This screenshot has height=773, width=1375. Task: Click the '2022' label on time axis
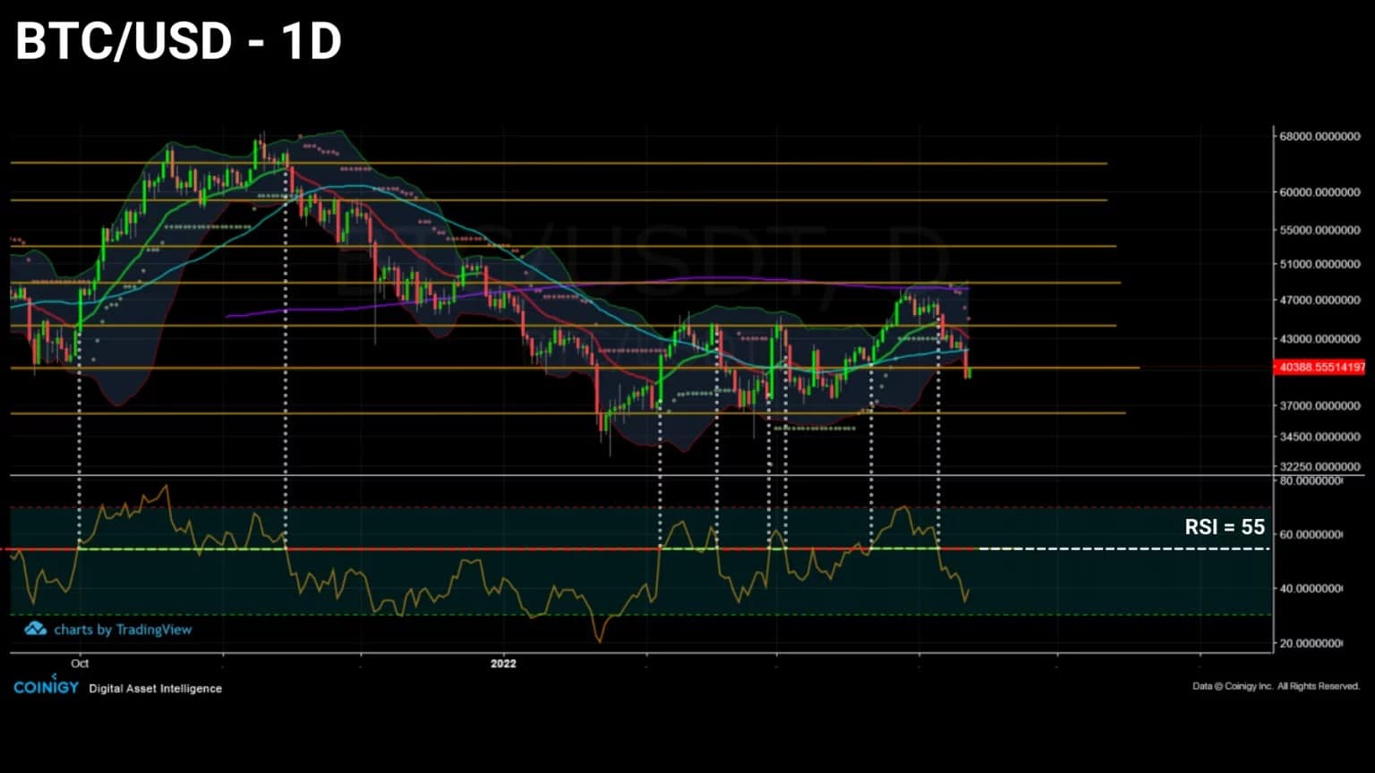pyautogui.click(x=503, y=664)
